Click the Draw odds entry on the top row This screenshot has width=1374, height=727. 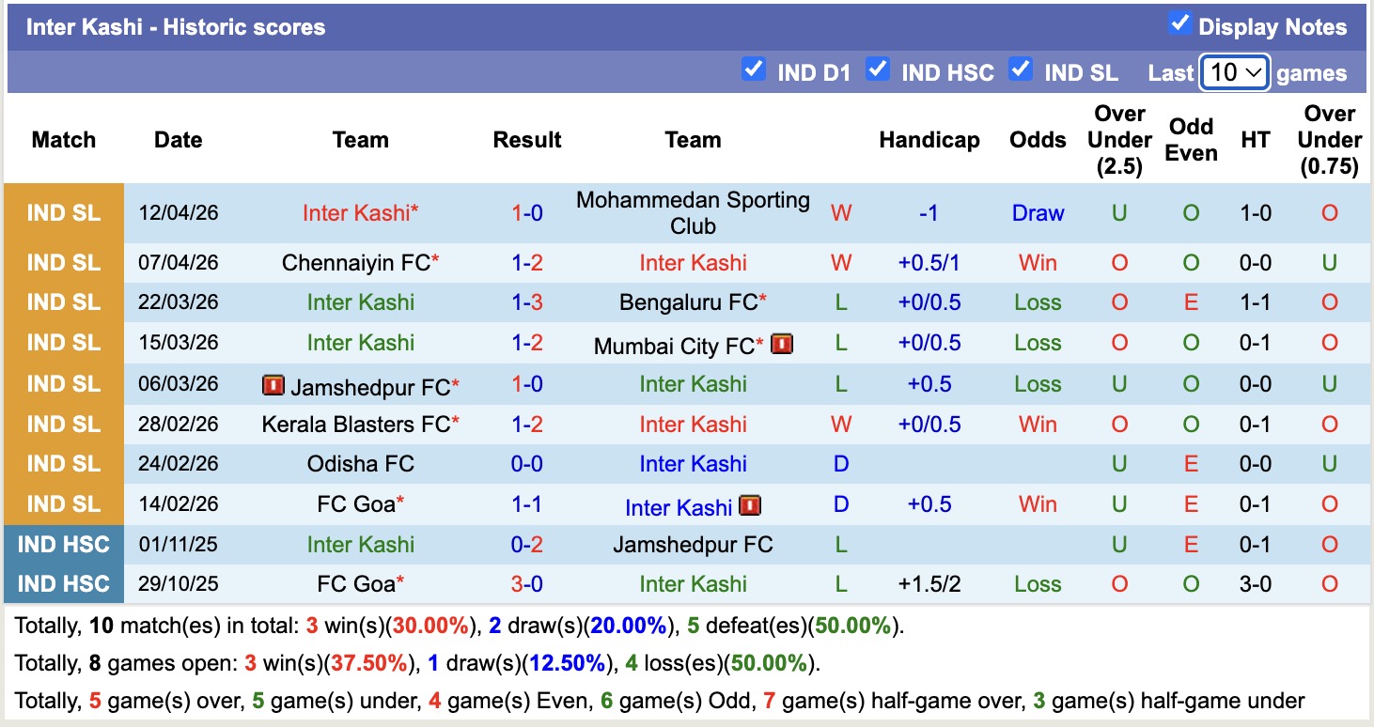1038,213
